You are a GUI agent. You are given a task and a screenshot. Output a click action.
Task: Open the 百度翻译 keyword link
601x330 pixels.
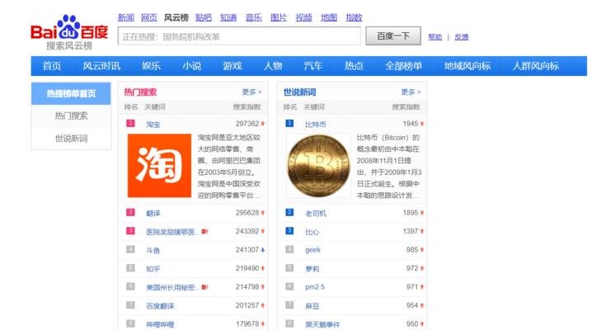pyautogui.click(x=160, y=306)
